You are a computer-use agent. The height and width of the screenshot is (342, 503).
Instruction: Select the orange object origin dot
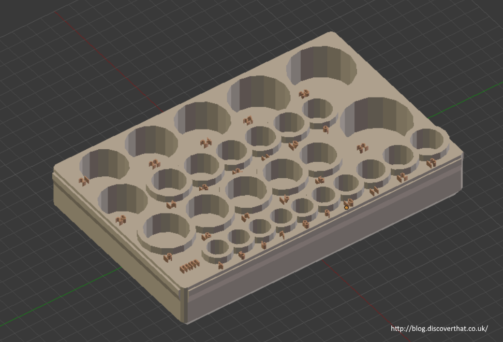347,207
